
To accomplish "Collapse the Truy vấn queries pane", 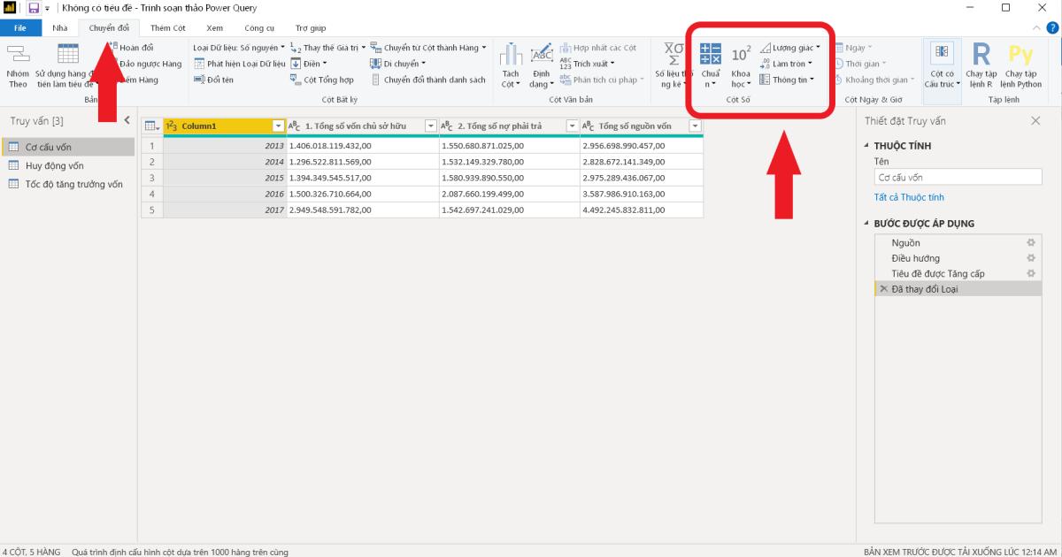I will coord(127,120).
